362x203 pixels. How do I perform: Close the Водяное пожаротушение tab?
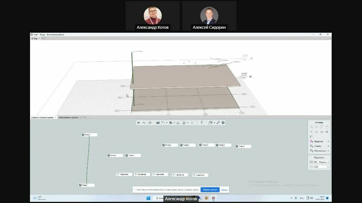click(56, 117)
